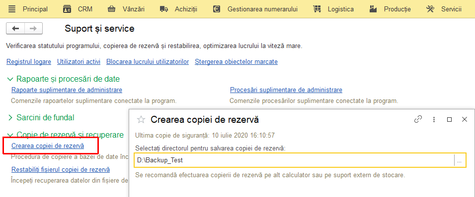Click the backup directory path input field

coord(294,160)
